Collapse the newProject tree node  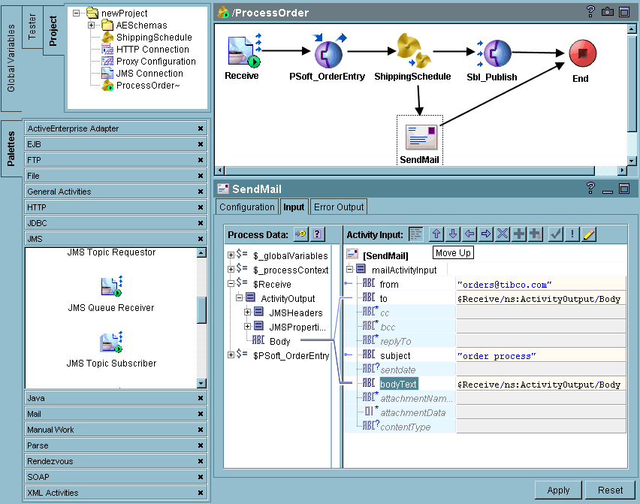click(76, 13)
